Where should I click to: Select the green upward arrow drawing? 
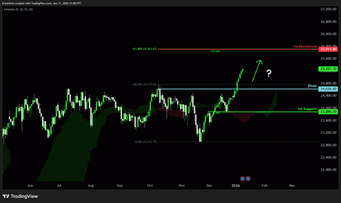point(257,70)
